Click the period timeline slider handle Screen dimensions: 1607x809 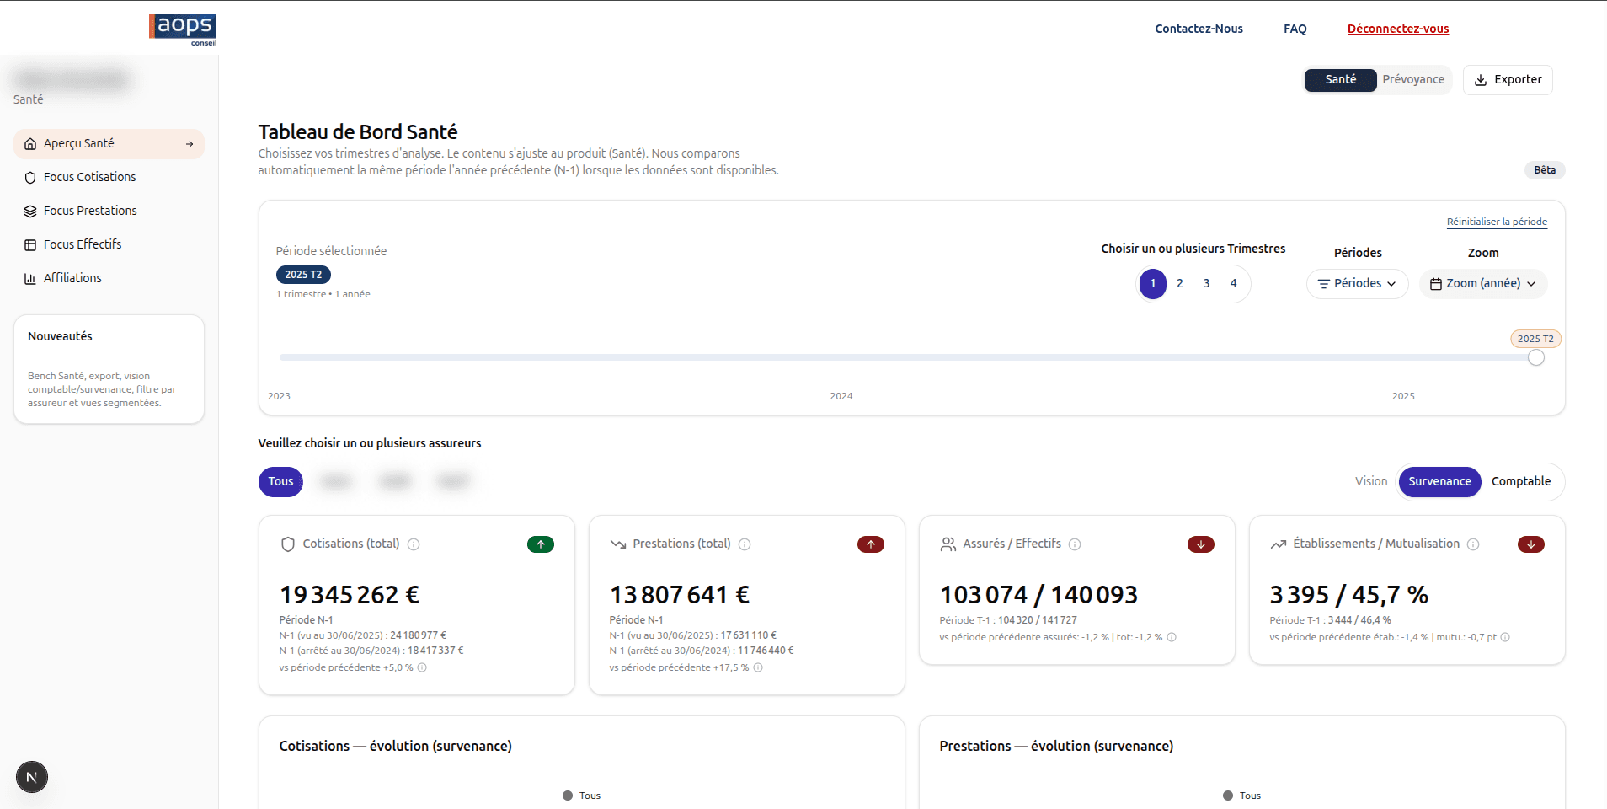coord(1536,357)
